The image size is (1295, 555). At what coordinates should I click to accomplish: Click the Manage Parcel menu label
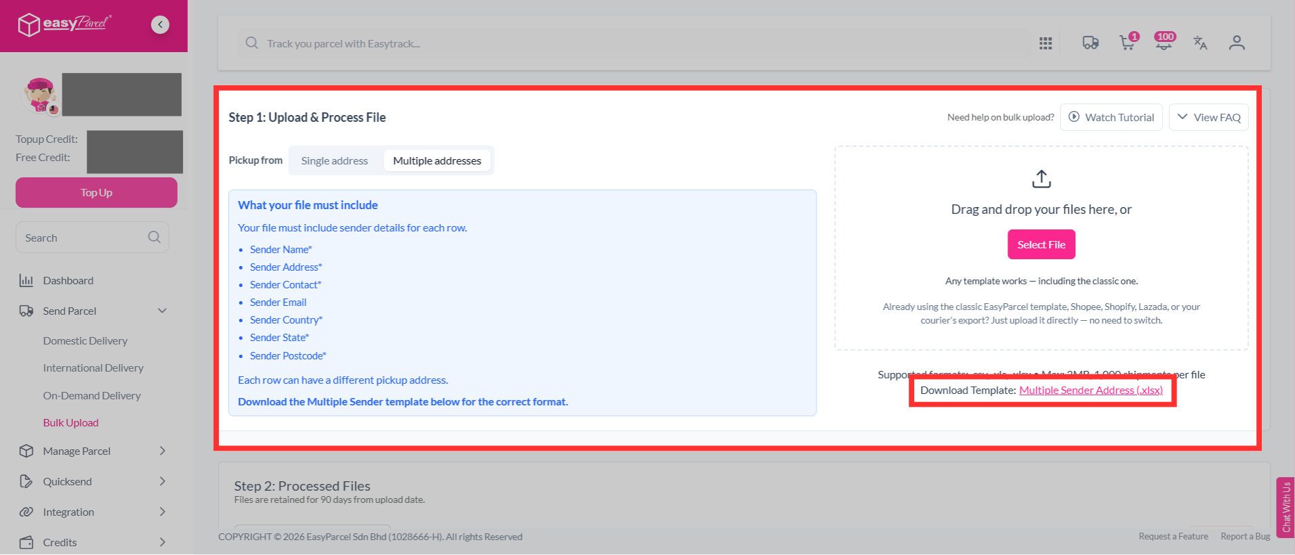click(x=77, y=451)
